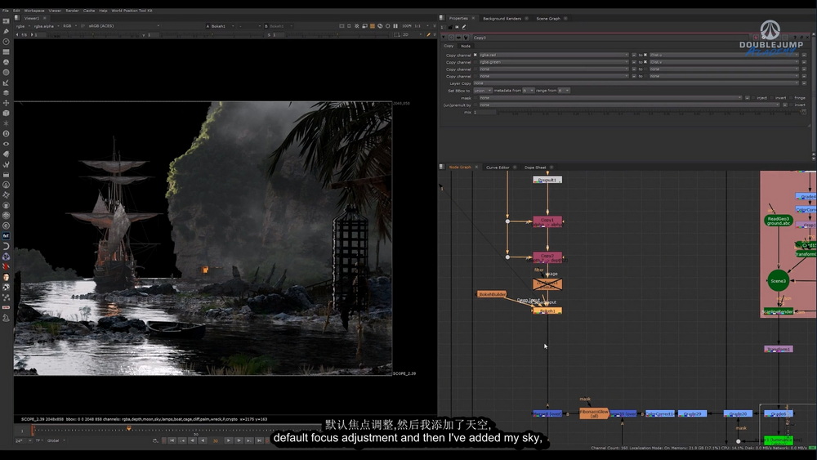Click the play forward button in the timeline
Screen dimensions: 817x460
(228, 440)
